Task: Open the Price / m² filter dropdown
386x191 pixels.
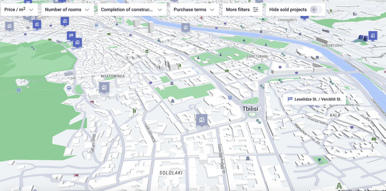Action: (x=19, y=9)
